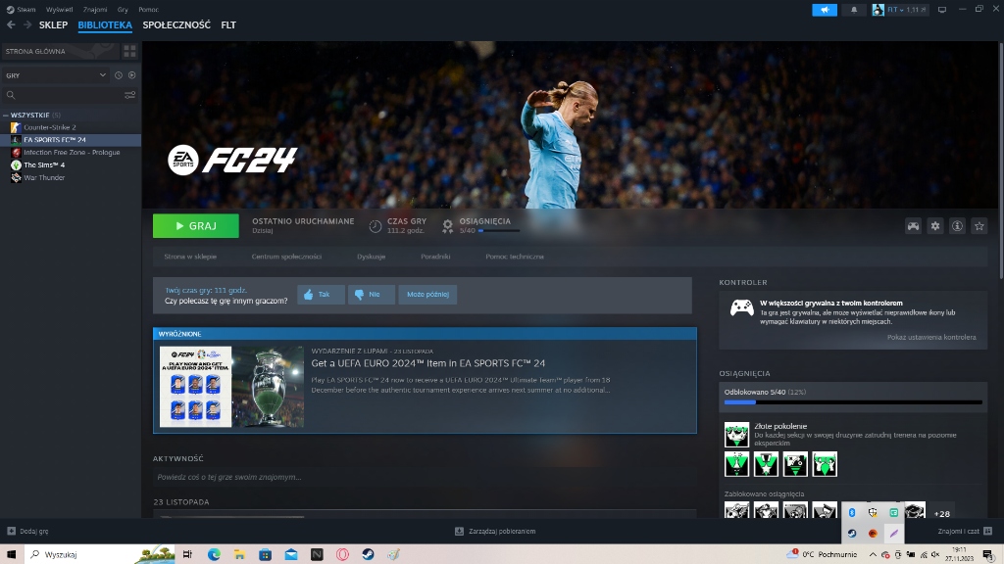
Task: Open the Dyskusje link
Action: click(372, 257)
